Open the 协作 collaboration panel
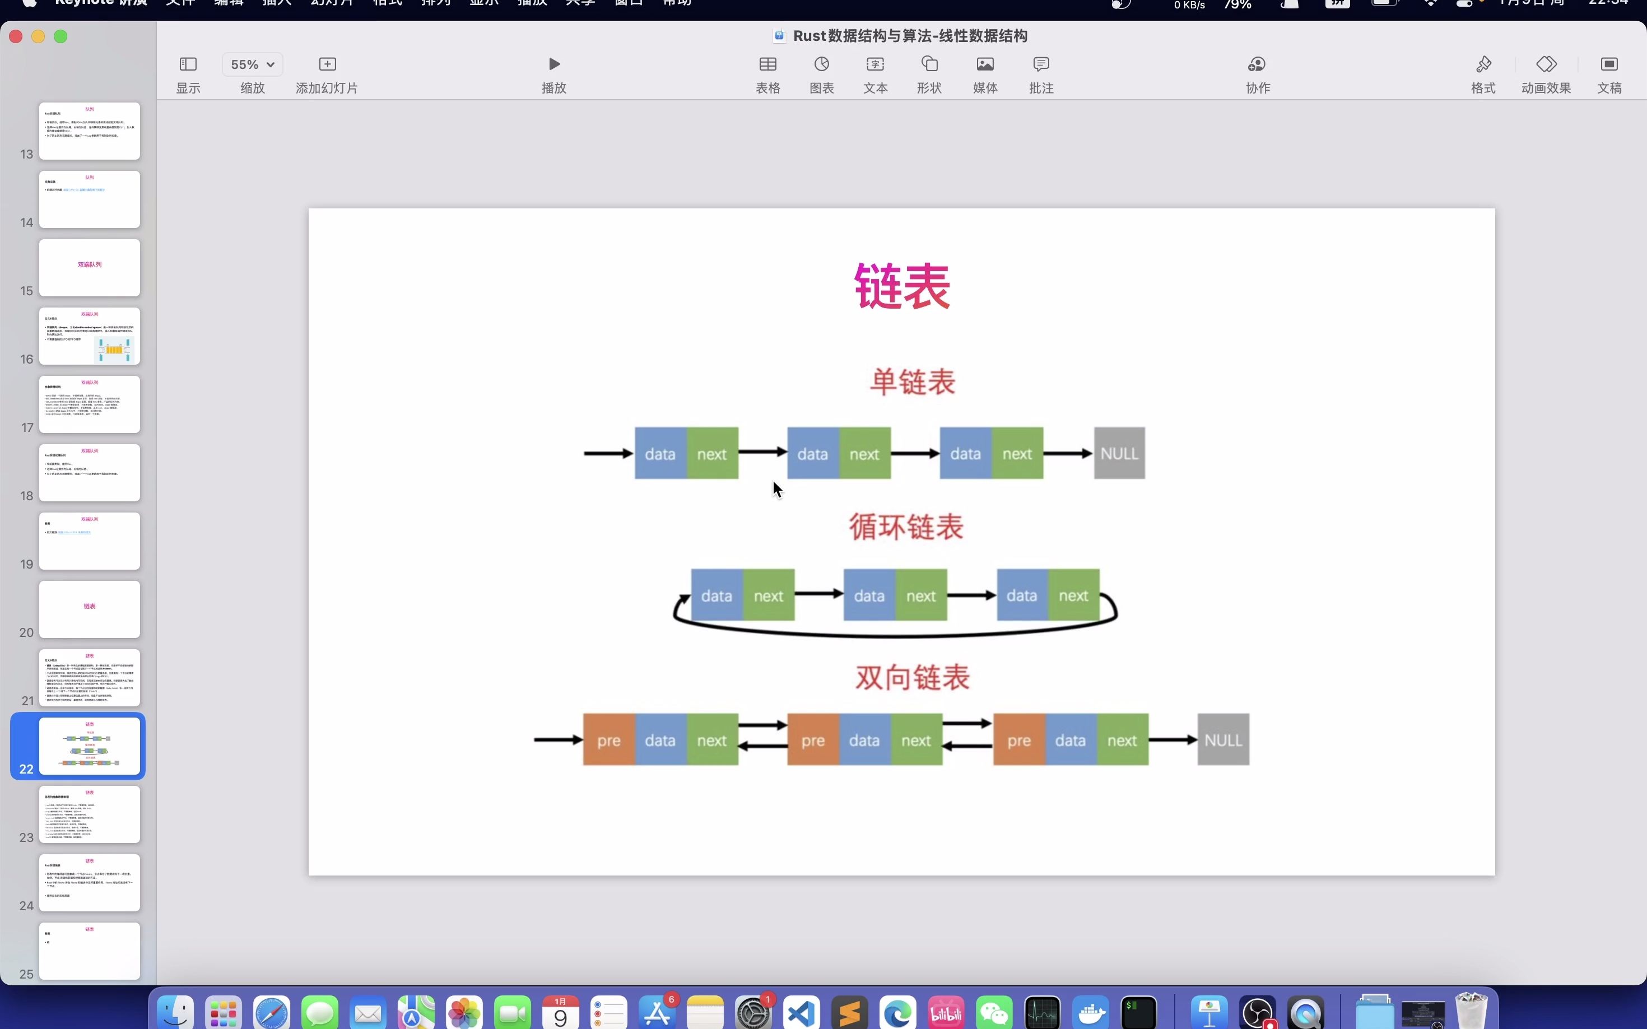The height and width of the screenshot is (1029, 1647). pos(1255,73)
